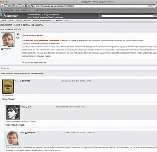Open Thread link under first comment

[x=11, y=99]
